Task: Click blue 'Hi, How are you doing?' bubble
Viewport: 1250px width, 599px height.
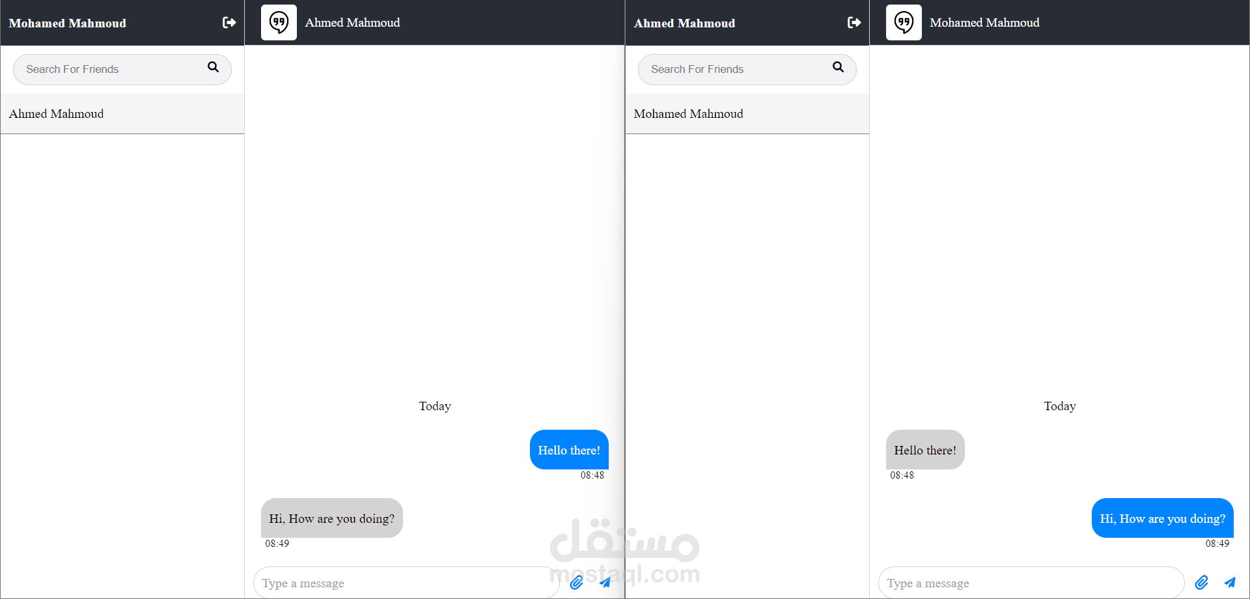Action: [x=1163, y=518]
